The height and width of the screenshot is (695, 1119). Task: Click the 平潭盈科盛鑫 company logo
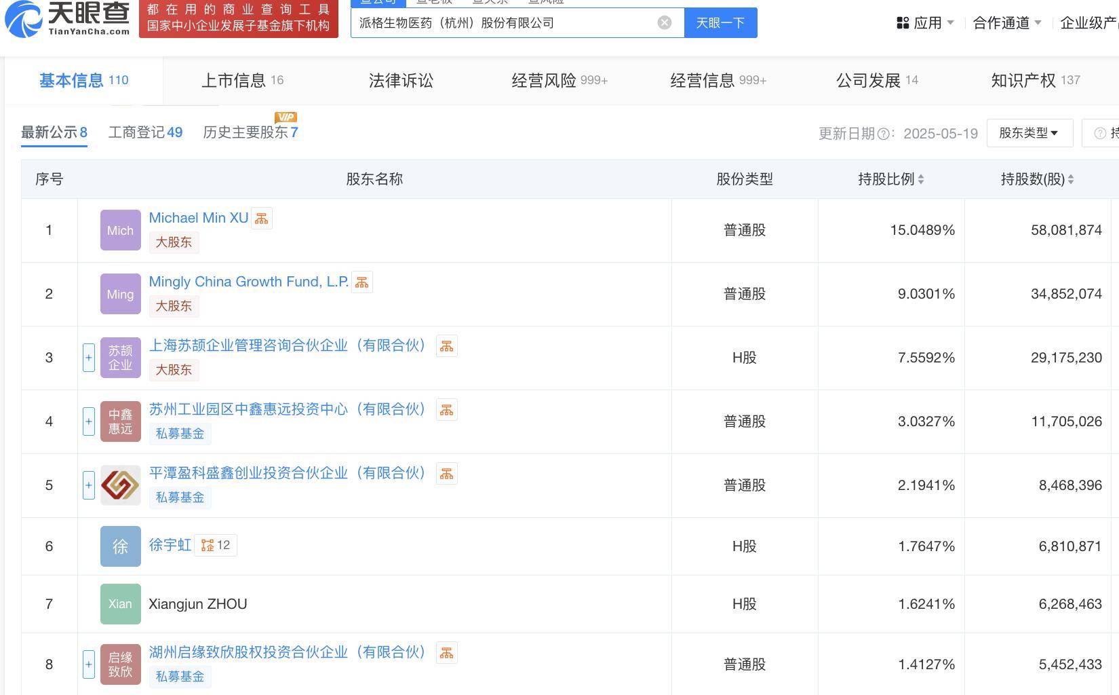(x=120, y=485)
